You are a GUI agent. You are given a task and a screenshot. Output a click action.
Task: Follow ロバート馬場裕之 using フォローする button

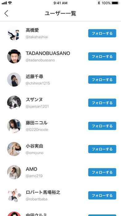[102, 195]
